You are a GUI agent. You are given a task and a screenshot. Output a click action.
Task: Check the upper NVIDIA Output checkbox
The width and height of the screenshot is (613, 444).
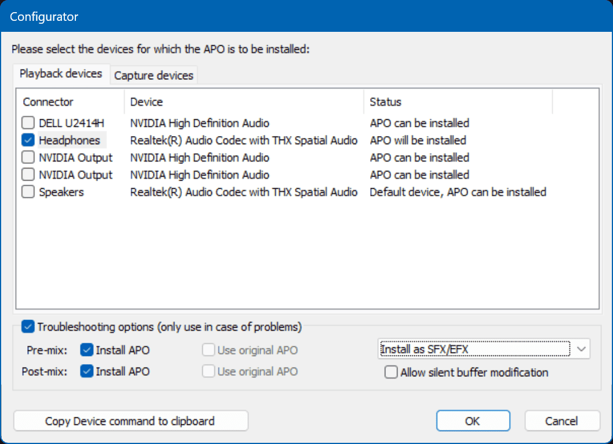[28, 157]
